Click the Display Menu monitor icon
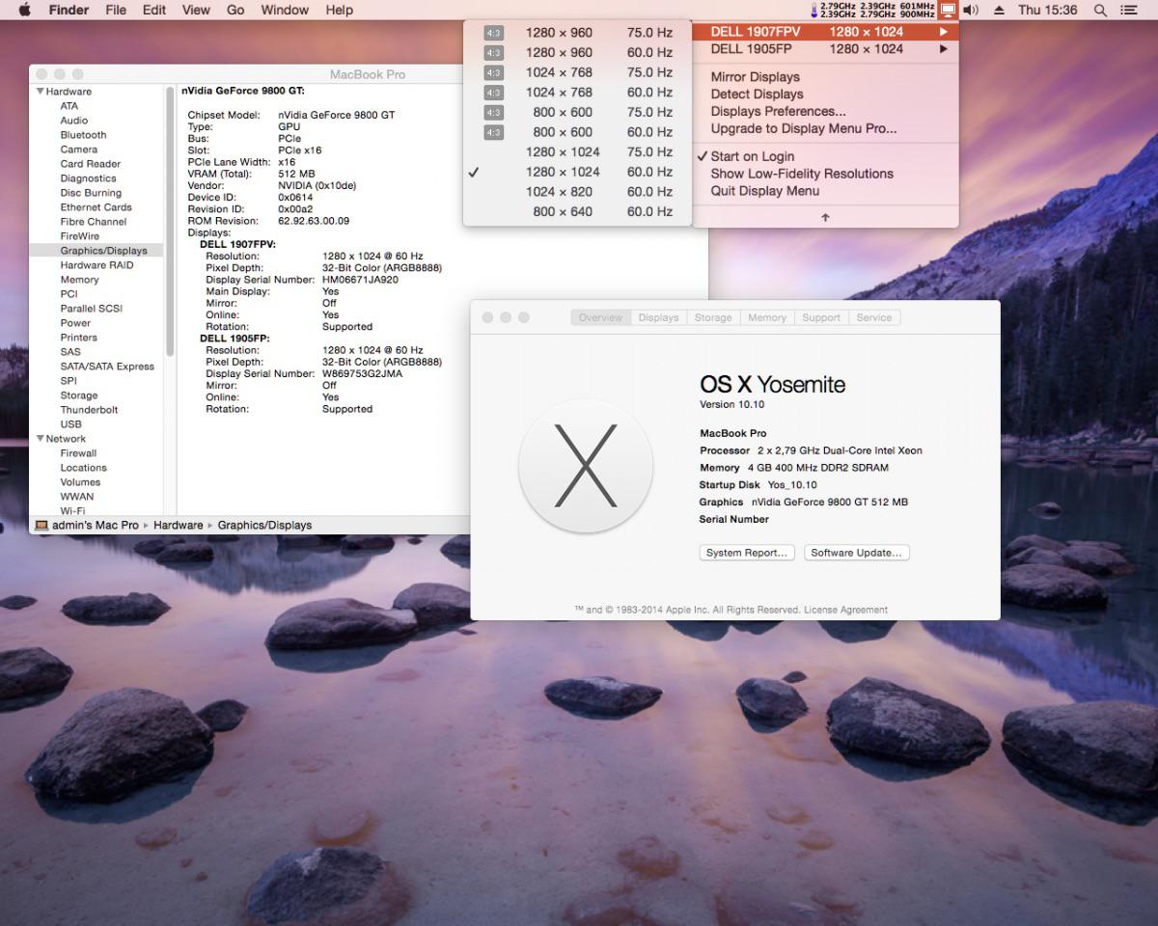 click(x=948, y=10)
